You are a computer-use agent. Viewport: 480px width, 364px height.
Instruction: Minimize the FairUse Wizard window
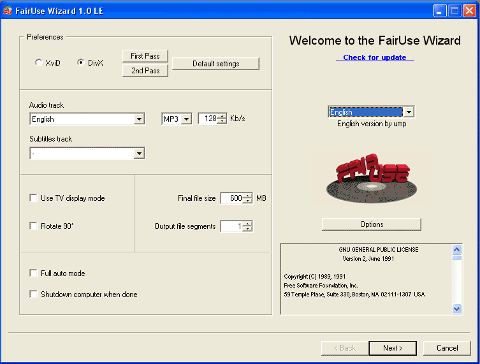tap(440, 11)
